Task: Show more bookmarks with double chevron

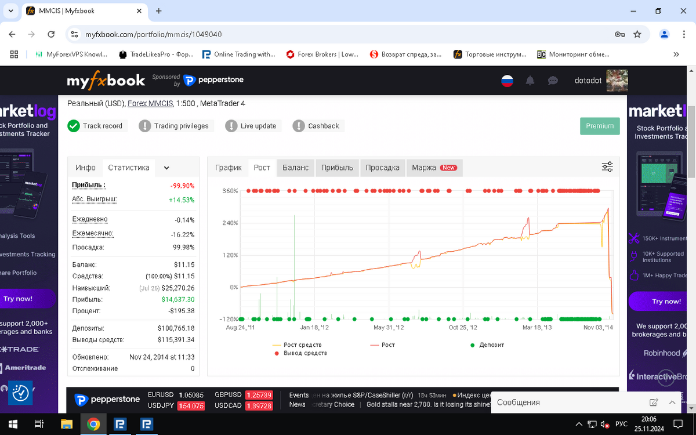Action: [x=676, y=55]
